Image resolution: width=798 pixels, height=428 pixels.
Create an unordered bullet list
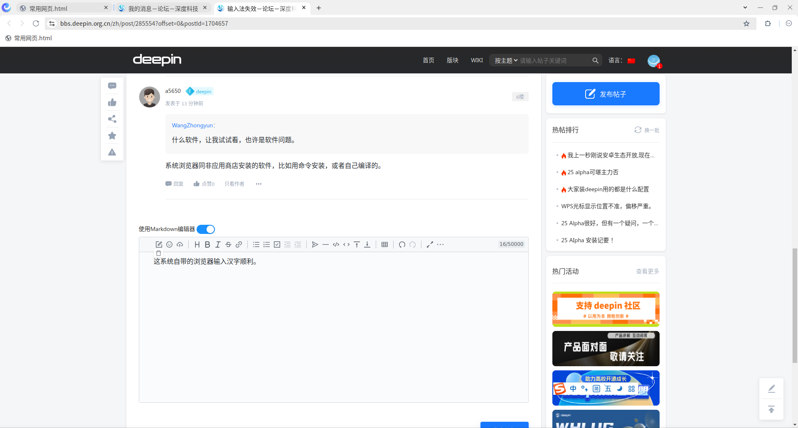(256, 245)
